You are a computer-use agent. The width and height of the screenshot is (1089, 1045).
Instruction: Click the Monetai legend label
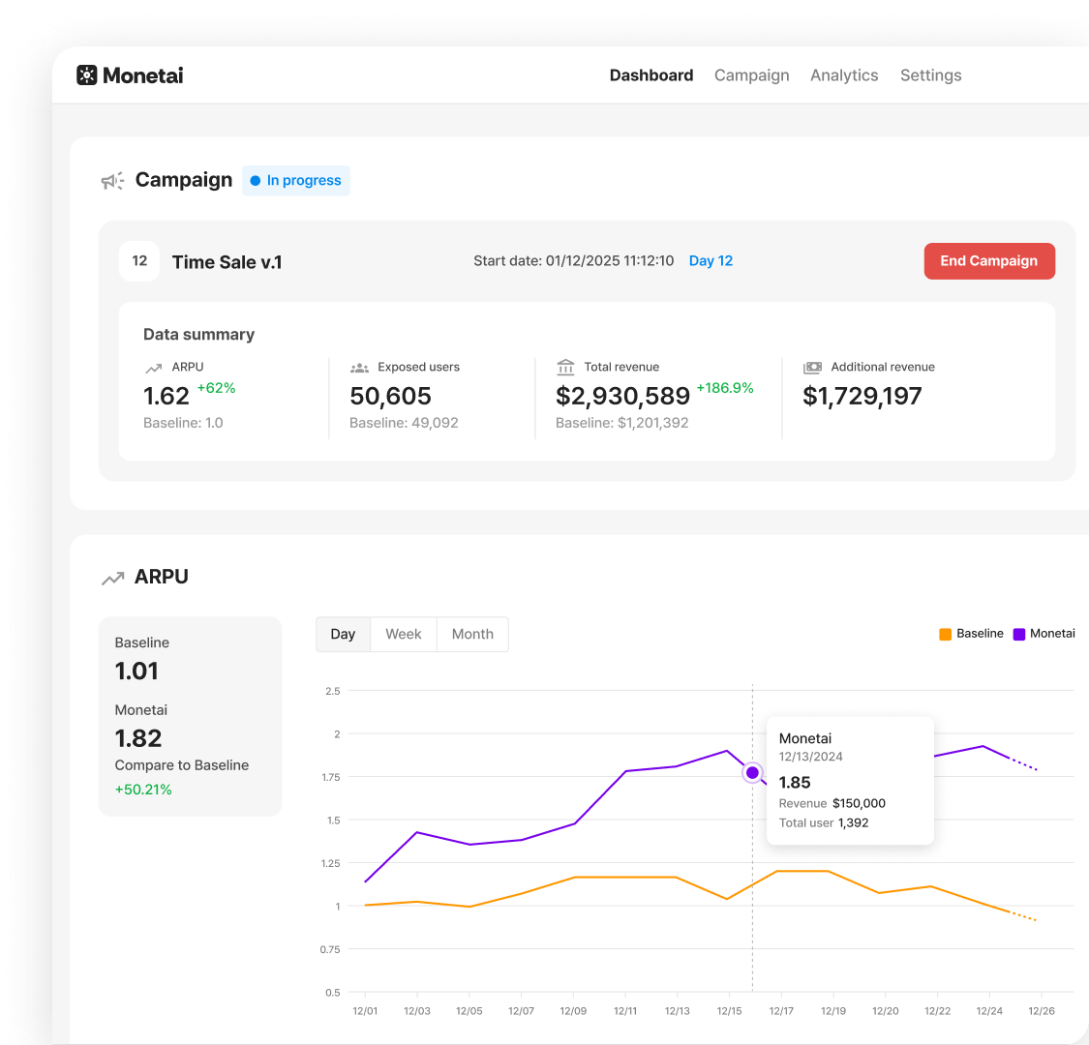click(1052, 633)
